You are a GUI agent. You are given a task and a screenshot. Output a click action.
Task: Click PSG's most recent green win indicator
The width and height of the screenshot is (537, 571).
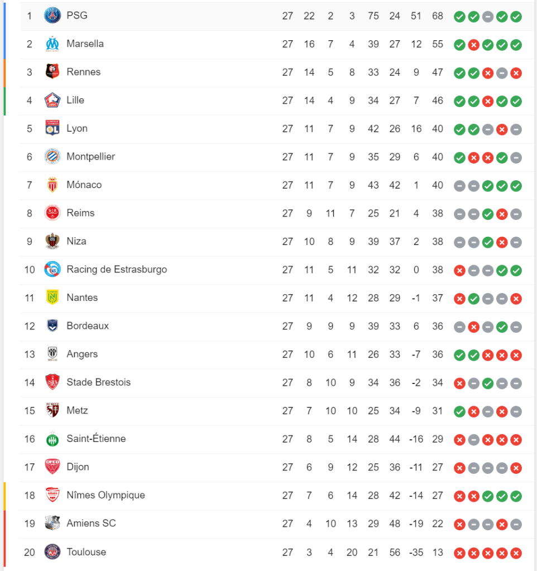[x=516, y=16]
